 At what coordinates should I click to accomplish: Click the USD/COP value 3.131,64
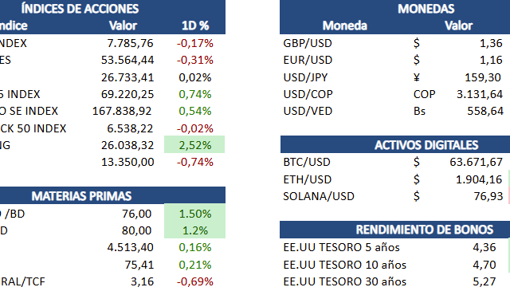tap(480, 94)
